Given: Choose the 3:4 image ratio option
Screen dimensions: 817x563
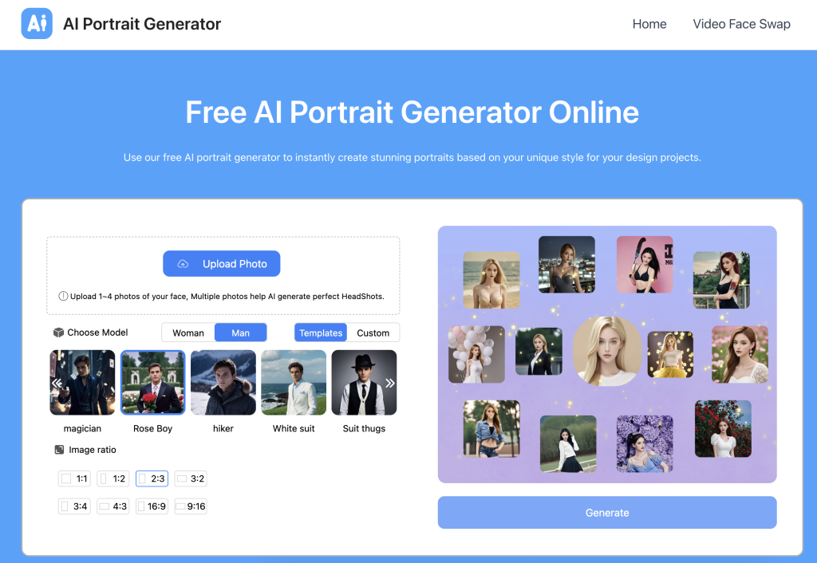Looking at the screenshot, I should (74, 506).
